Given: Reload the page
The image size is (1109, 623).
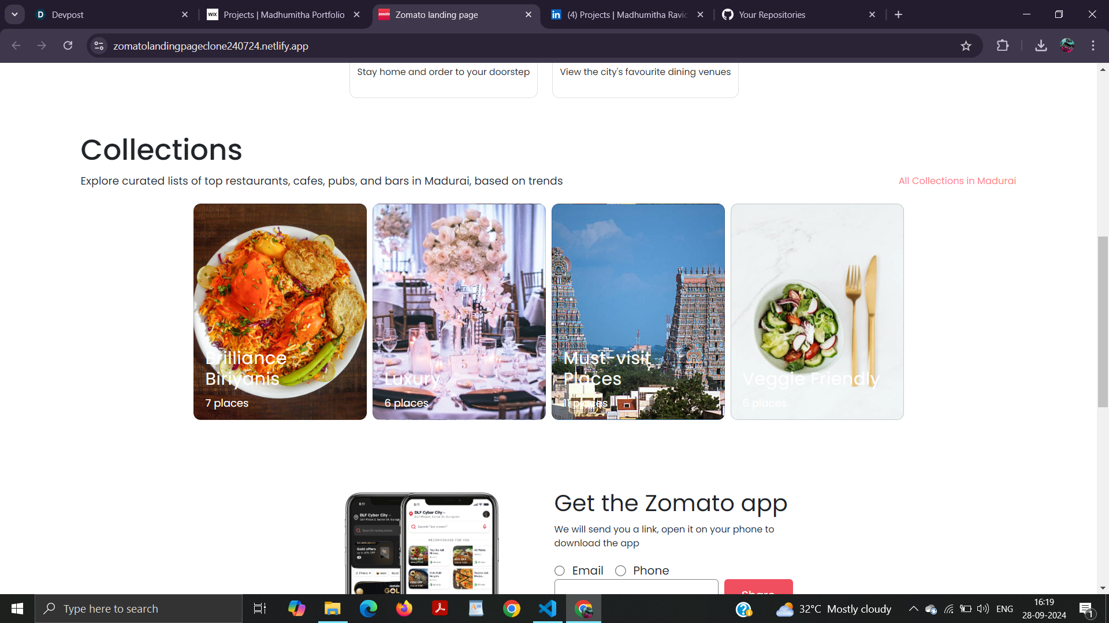Looking at the screenshot, I should click(x=68, y=46).
